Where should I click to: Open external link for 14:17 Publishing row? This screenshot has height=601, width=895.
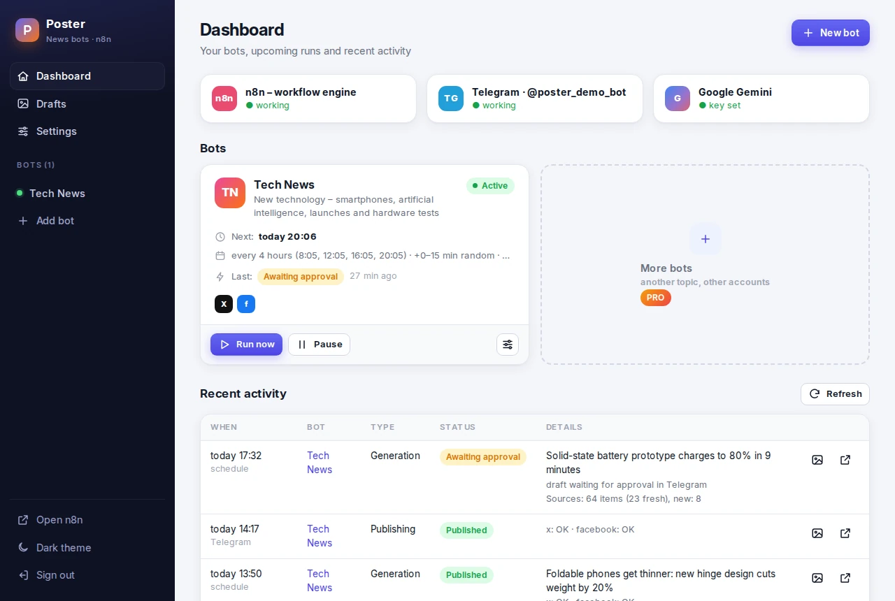tap(845, 533)
